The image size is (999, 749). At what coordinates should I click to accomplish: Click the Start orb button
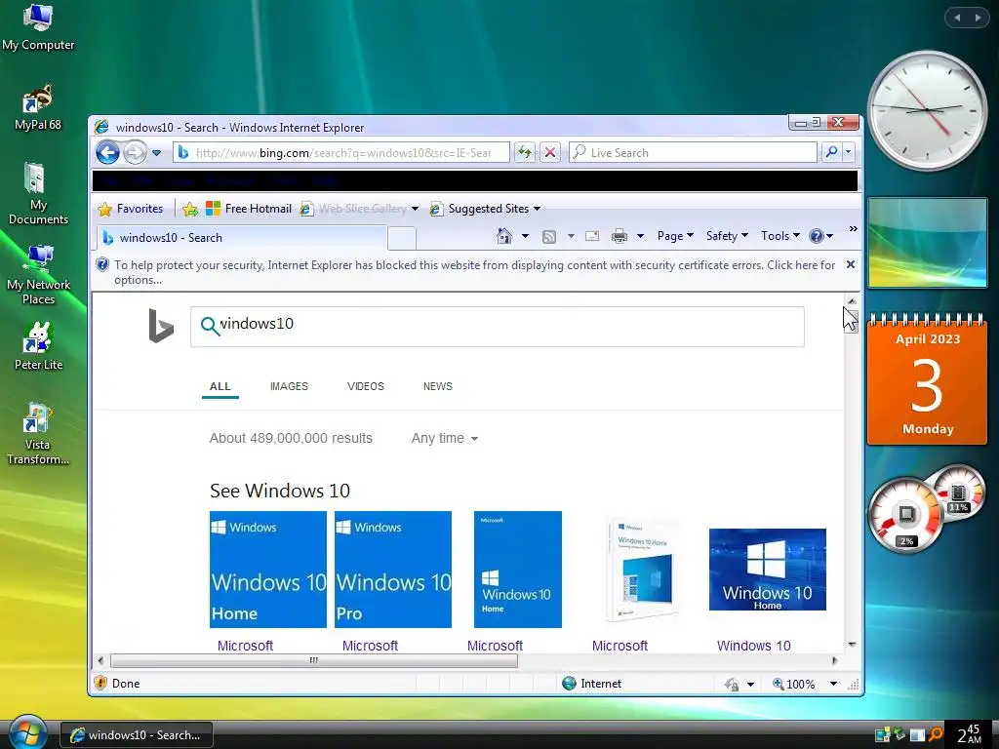[x=26, y=731]
